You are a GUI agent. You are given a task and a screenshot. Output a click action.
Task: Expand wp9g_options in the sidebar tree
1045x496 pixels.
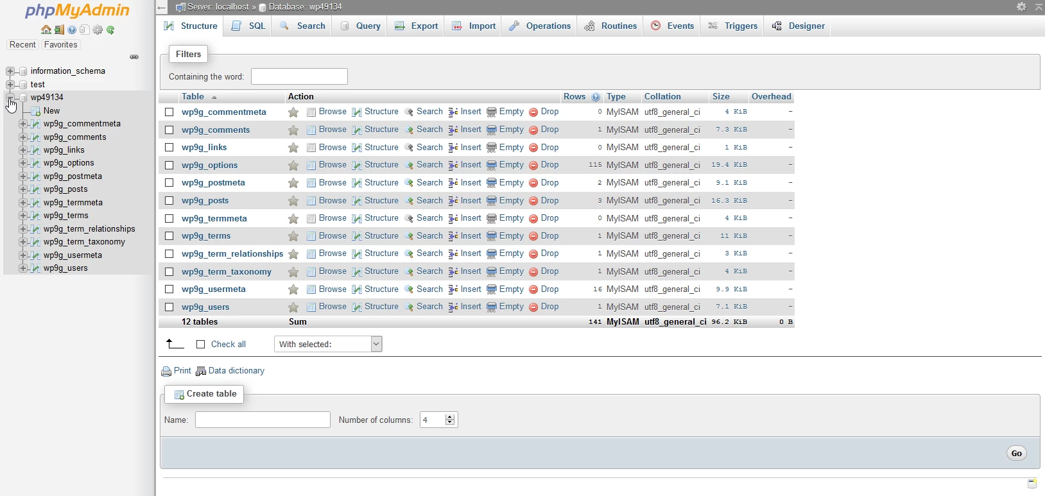[x=23, y=163]
